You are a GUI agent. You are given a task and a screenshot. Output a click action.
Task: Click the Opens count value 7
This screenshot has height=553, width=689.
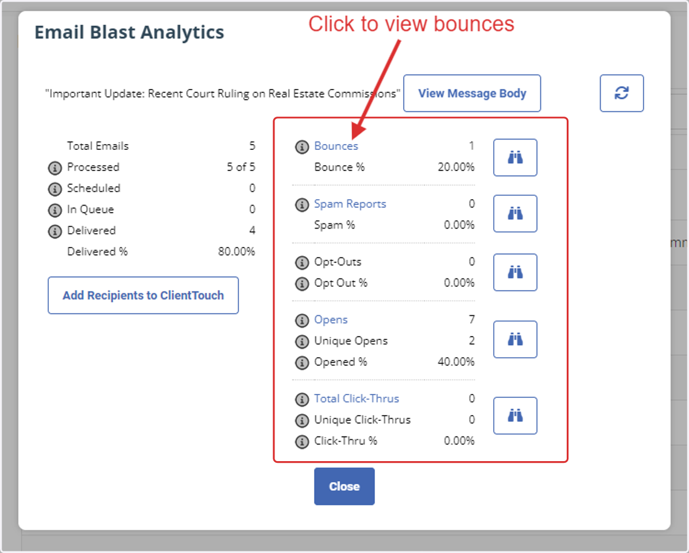(472, 319)
